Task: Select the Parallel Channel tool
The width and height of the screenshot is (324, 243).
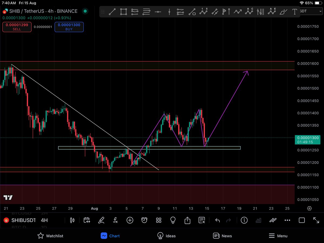Action: tap(215, 12)
